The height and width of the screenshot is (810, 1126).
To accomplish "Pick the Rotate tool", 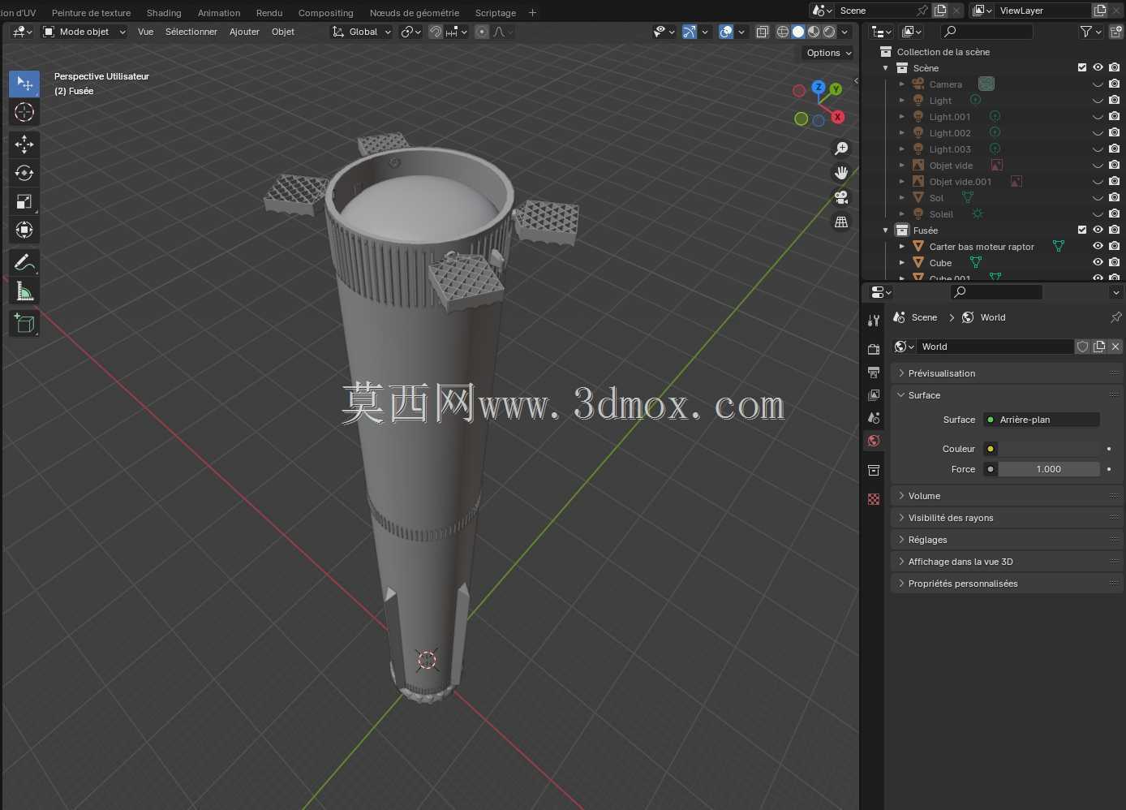I will click(x=24, y=173).
